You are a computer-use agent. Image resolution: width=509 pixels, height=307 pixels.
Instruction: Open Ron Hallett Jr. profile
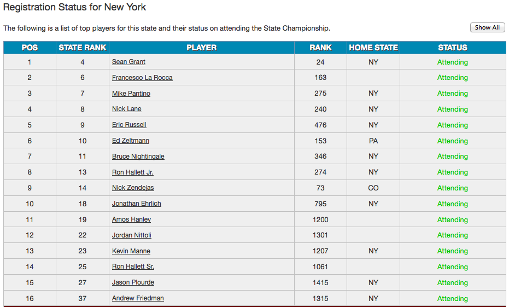pos(133,172)
